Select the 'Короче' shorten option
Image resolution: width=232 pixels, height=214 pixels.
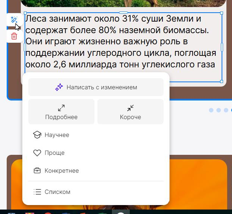pos(130,112)
